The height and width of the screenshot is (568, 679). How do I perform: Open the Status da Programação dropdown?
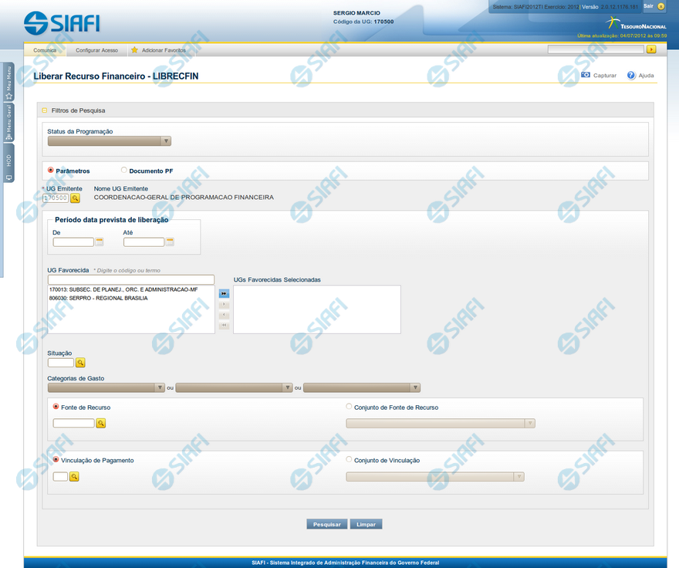(109, 141)
